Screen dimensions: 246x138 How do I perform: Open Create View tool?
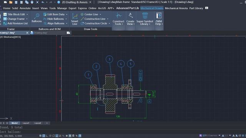point(130,19)
